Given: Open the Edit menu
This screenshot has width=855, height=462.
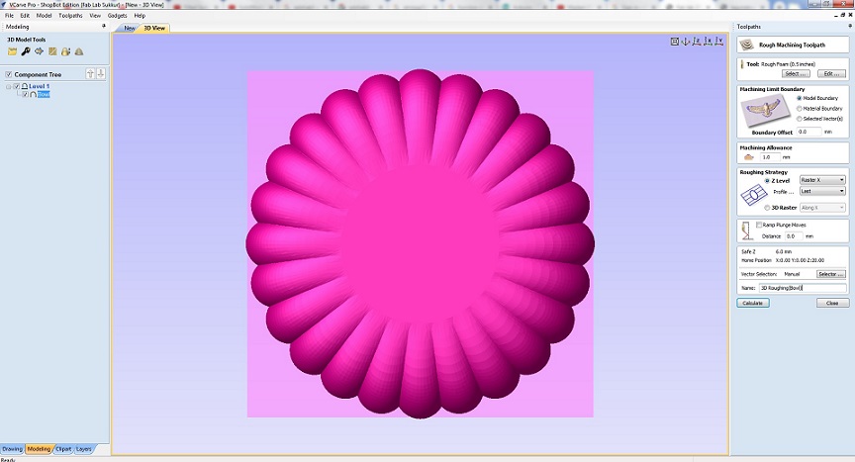Looking at the screenshot, I should click(25, 15).
